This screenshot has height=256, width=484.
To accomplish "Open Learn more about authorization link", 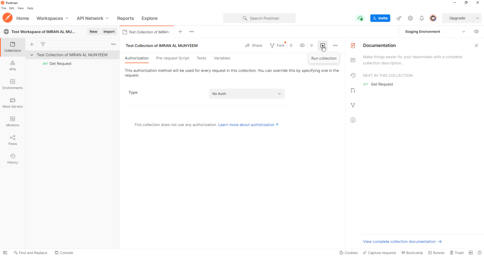I will (248, 125).
